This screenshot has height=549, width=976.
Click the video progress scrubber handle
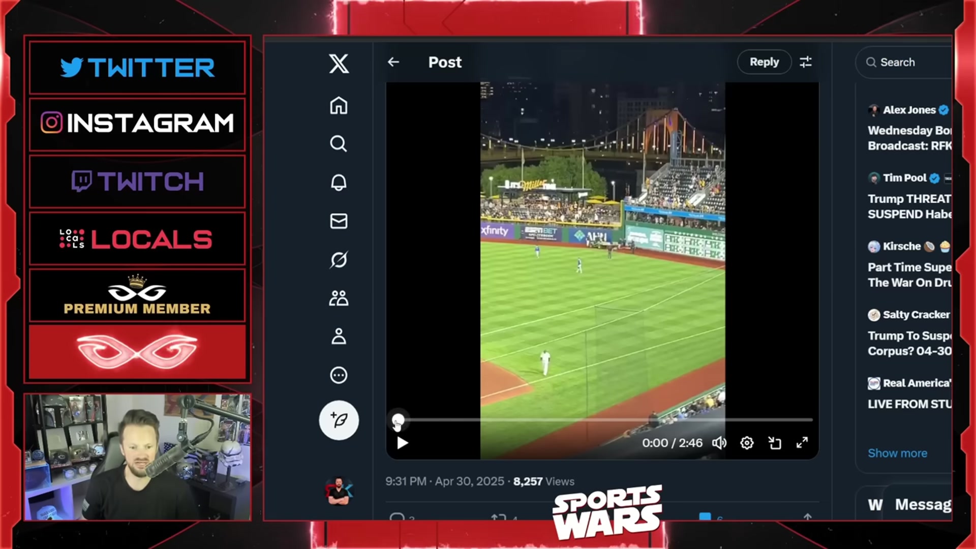click(398, 420)
